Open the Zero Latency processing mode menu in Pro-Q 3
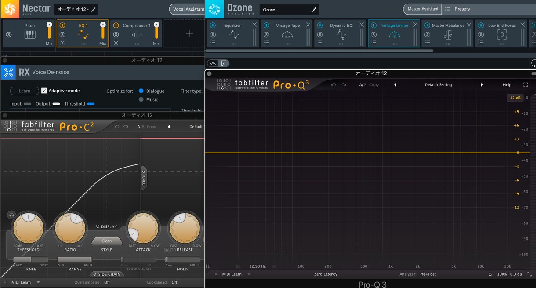This screenshot has height=288, width=536. (326, 274)
